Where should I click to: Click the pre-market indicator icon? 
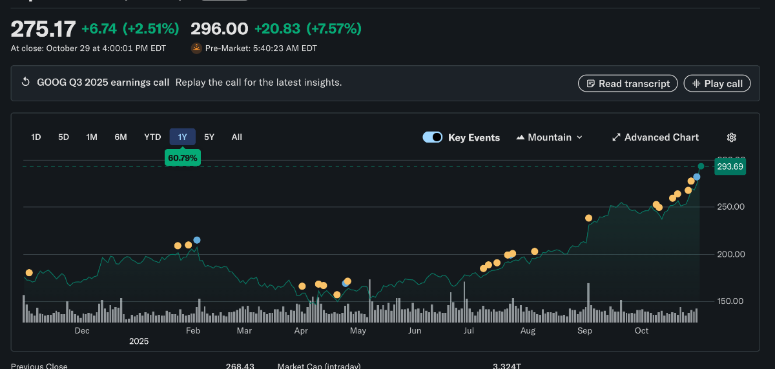[x=196, y=48]
